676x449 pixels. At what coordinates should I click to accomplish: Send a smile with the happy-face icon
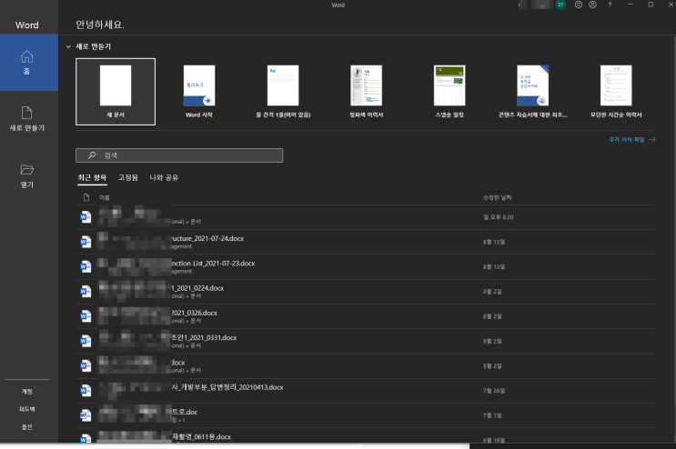(579, 5)
